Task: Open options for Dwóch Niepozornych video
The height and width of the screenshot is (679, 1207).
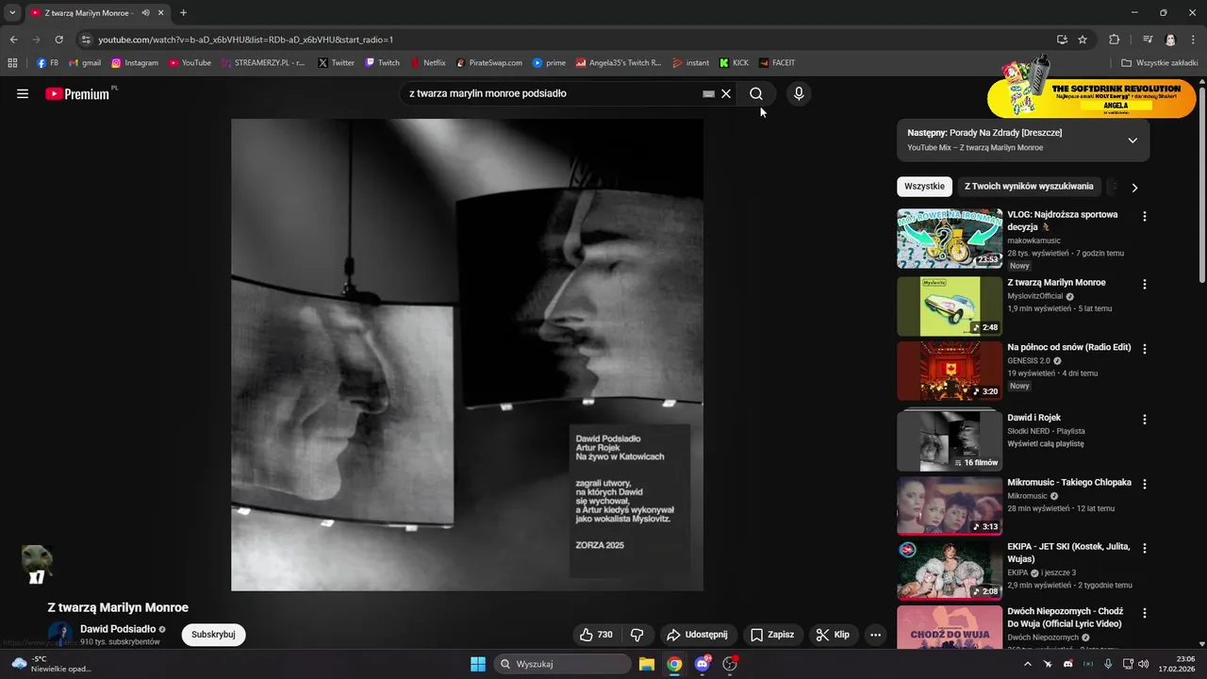Action: tap(1145, 613)
